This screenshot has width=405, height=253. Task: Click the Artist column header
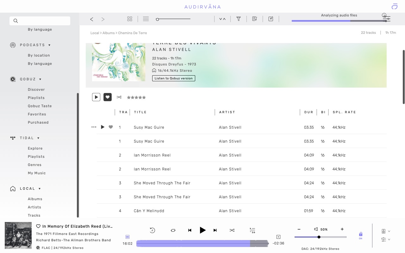[227, 112]
